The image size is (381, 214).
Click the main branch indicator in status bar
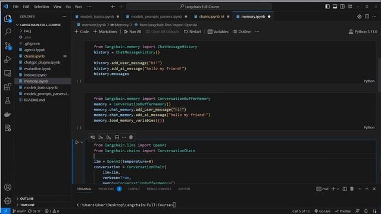[19, 211]
